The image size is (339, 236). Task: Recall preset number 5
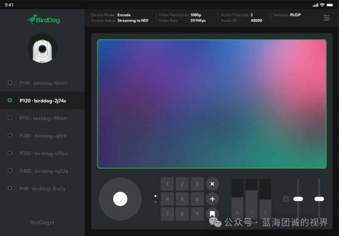(x=182, y=199)
